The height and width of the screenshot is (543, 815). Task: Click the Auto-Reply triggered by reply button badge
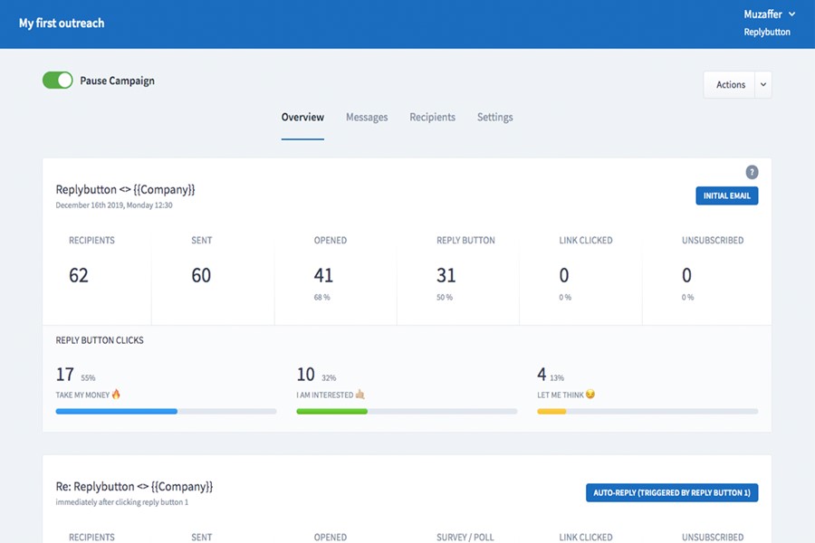pyautogui.click(x=672, y=492)
